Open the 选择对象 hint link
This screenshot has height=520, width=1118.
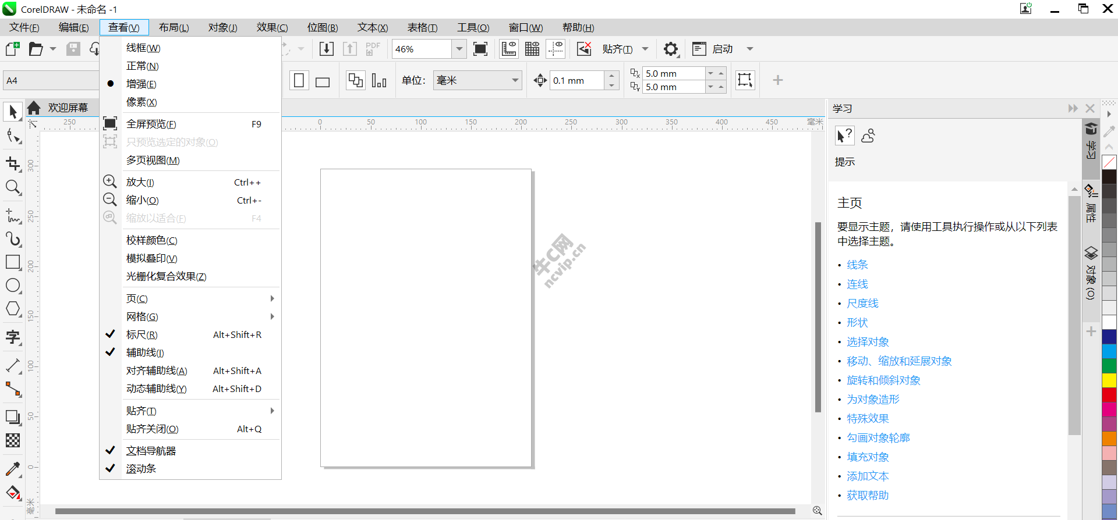pyautogui.click(x=868, y=341)
